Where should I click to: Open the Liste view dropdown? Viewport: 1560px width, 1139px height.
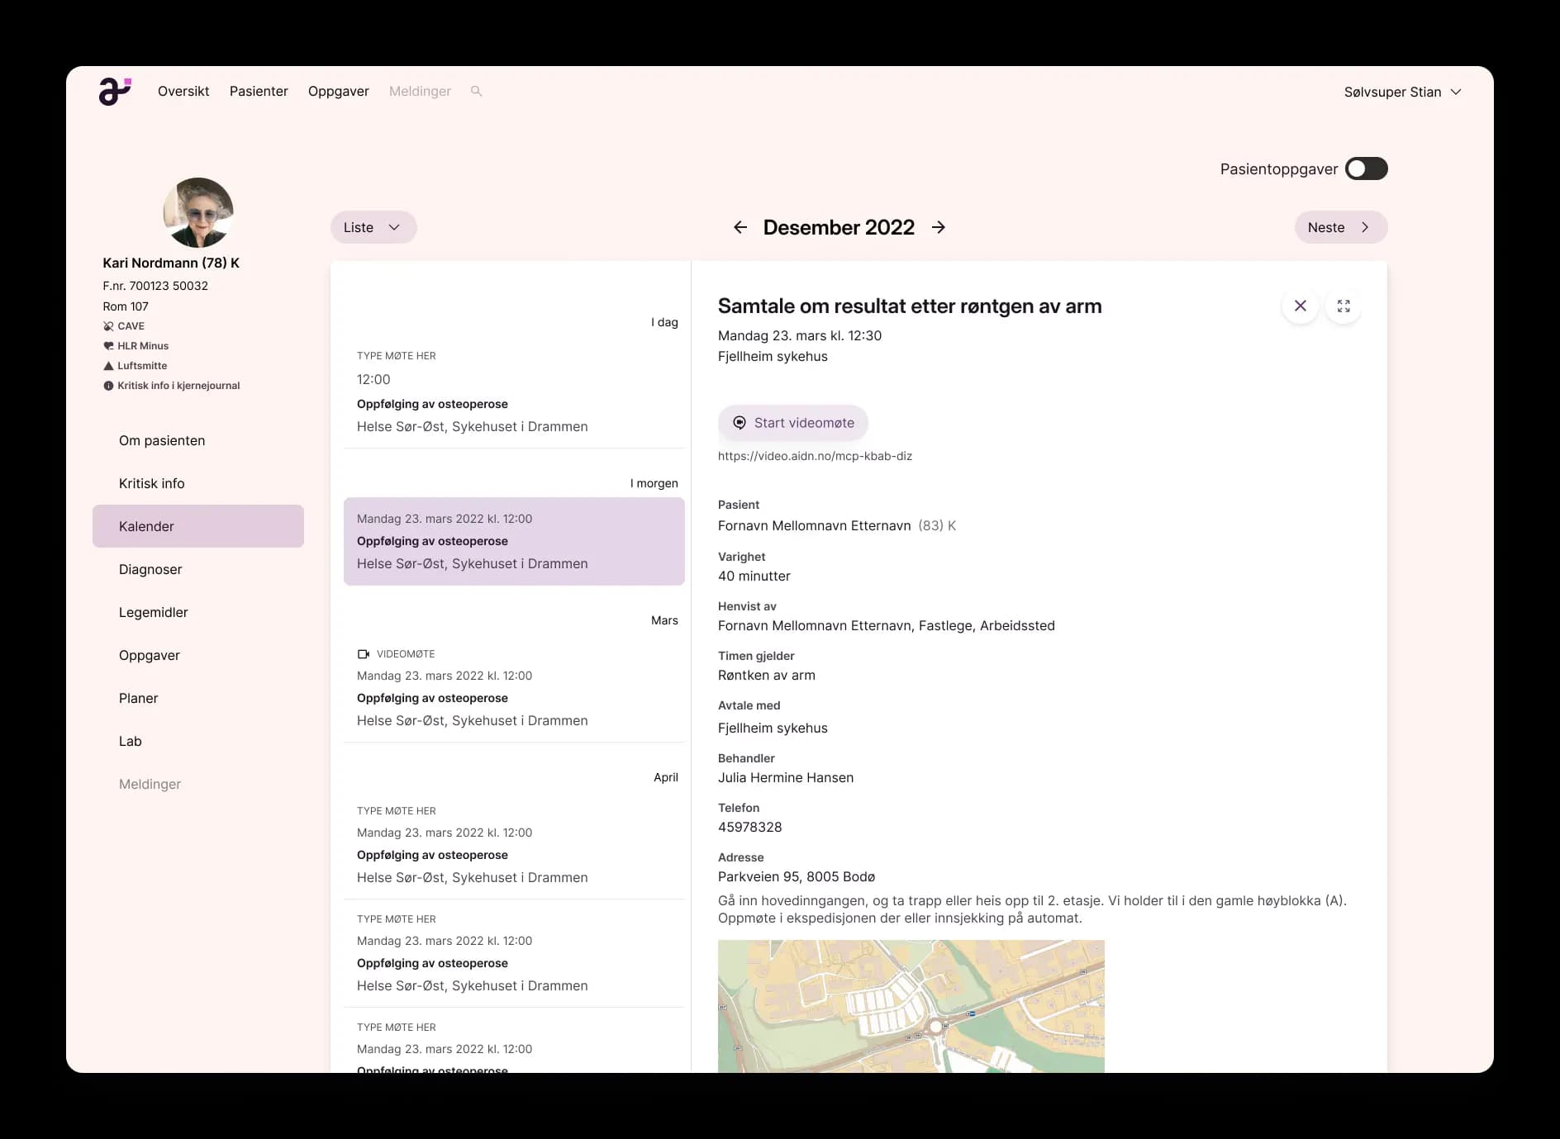(x=373, y=227)
